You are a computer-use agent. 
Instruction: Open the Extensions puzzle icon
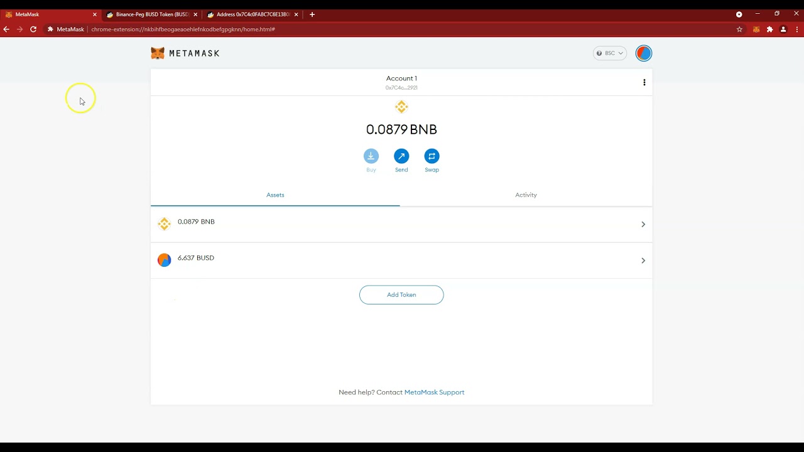click(769, 30)
